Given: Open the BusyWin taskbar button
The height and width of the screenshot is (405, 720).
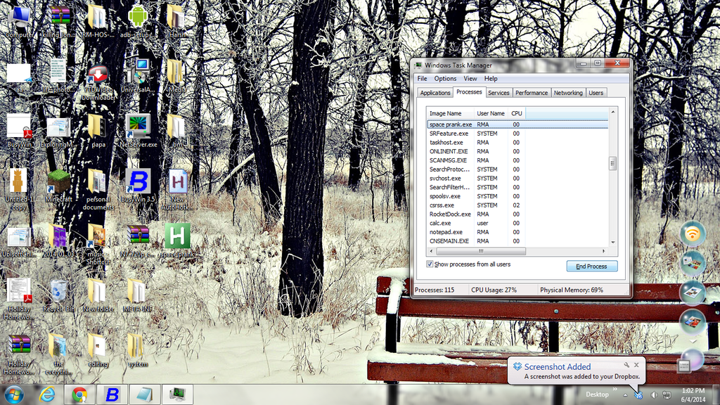Looking at the screenshot, I should (x=112, y=394).
